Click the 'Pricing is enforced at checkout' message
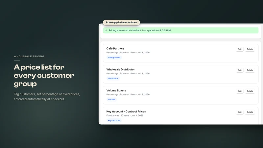The width and height of the screenshot is (263, 148). click(140, 30)
